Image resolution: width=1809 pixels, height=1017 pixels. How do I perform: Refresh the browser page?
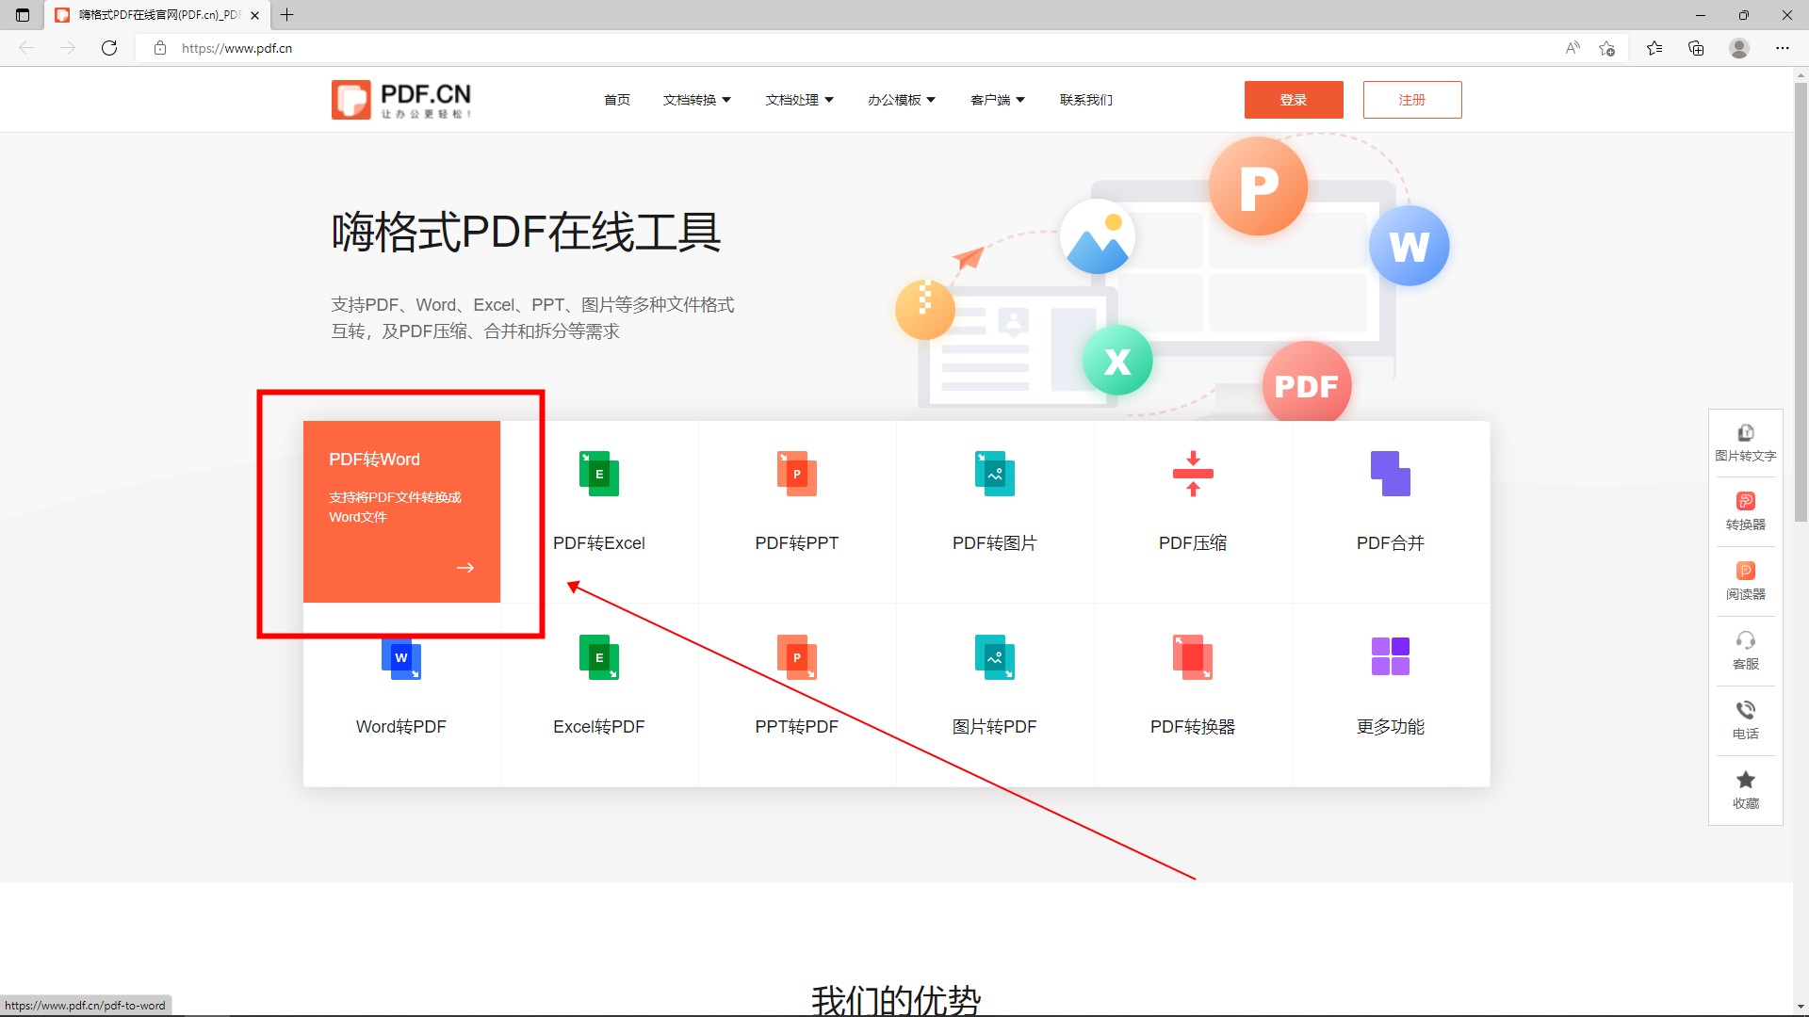click(x=109, y=48)
